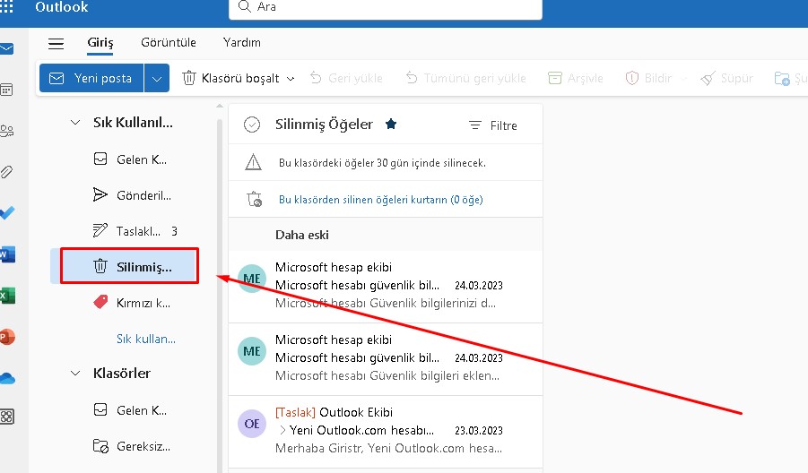Click the Geri yükle button

(x=346, y=78)
